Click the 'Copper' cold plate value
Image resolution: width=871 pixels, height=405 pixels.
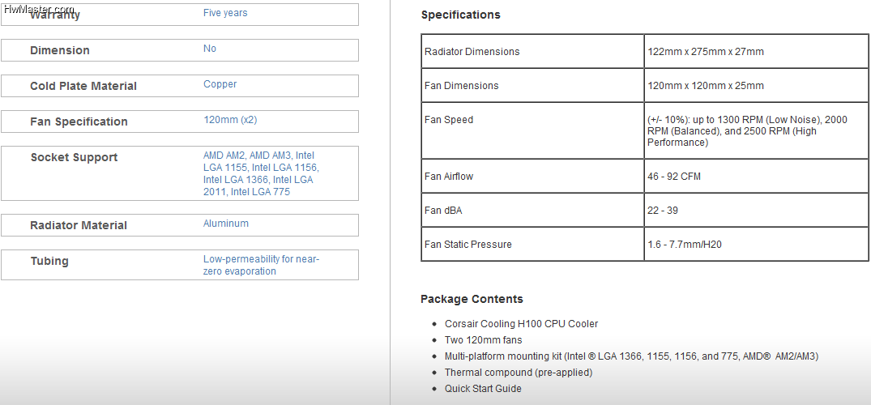coord(220,84)
